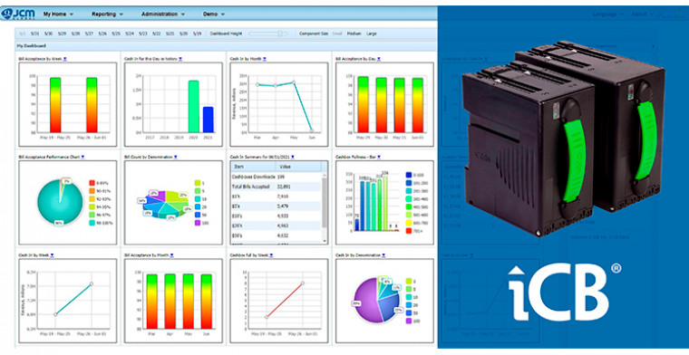The width and height of the screenshot is (689, 355).
Task: Select the 5/31 date link
Action: point(35,34)
